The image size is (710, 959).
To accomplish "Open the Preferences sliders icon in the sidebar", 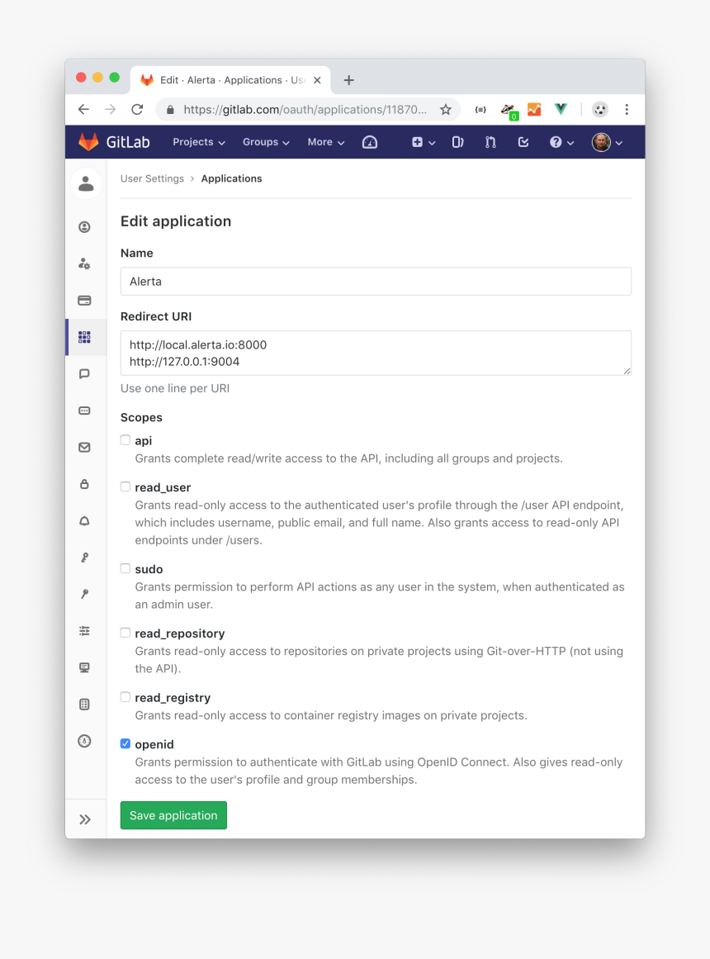I will tap(84, 630).
